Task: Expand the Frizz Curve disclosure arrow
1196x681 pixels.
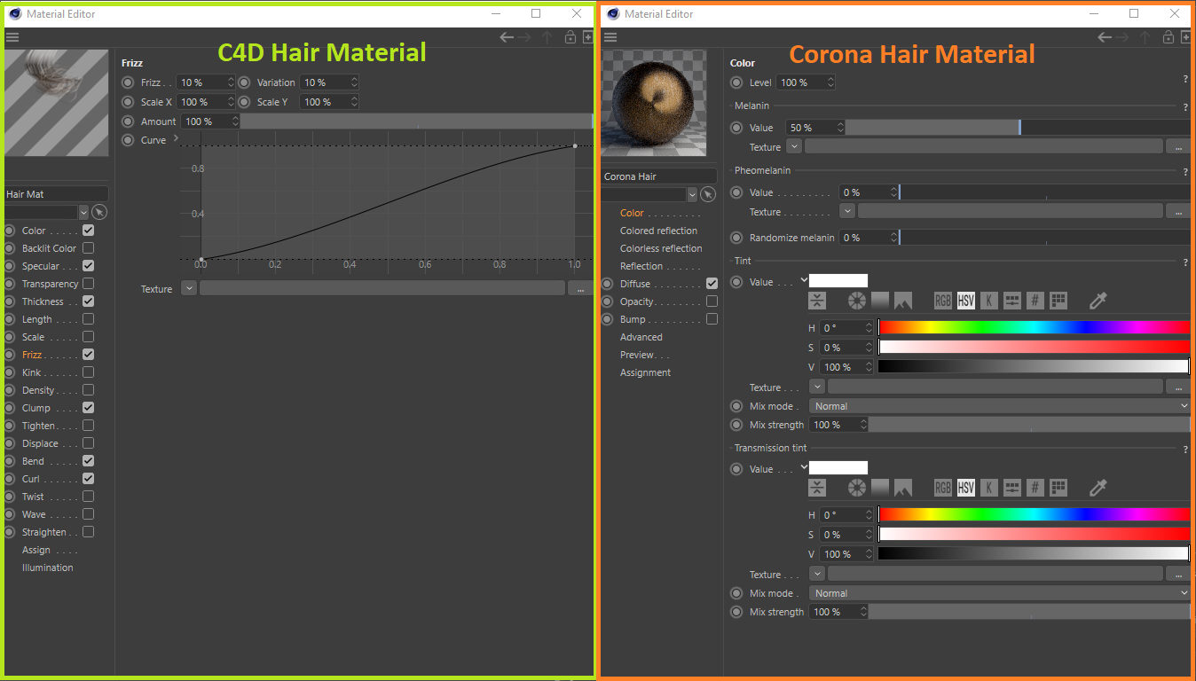Action: (x=176, y=138)
